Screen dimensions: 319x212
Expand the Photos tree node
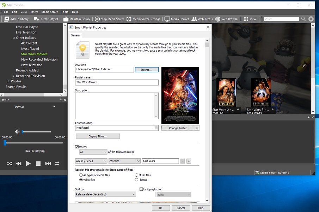point(8,81)
